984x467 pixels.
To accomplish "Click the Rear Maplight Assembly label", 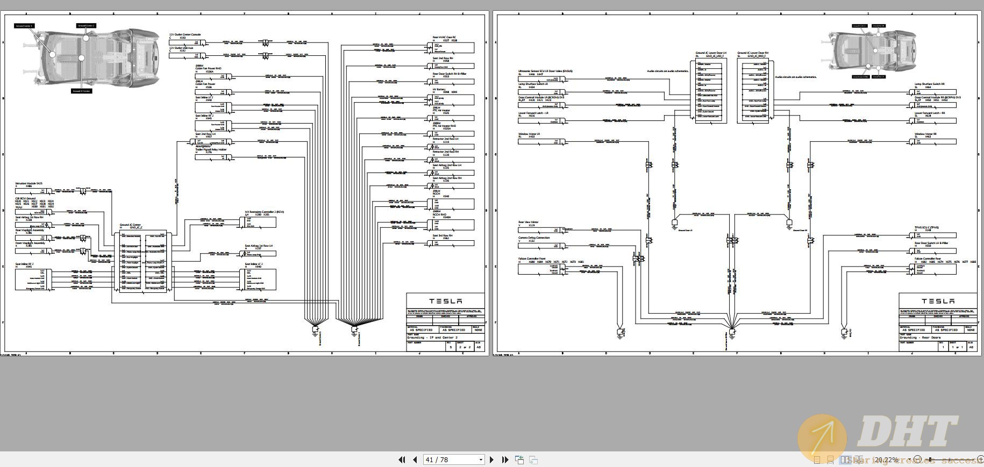I will pyautogui.click(x=30, y=230).
